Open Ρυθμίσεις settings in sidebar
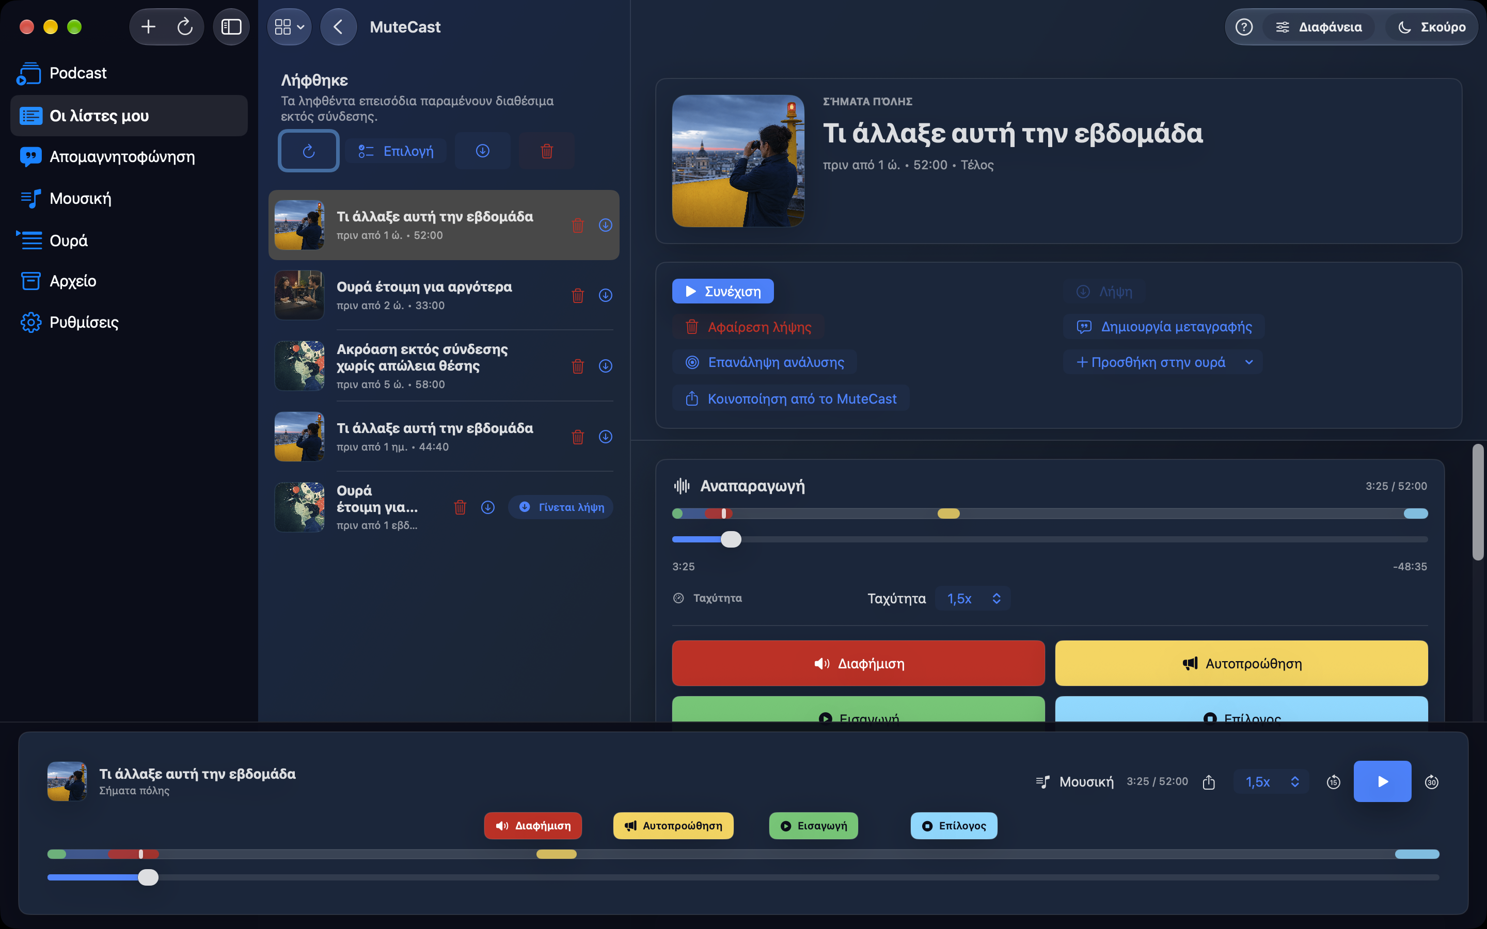The image size is (1487, 929). [x=129, y=322]
